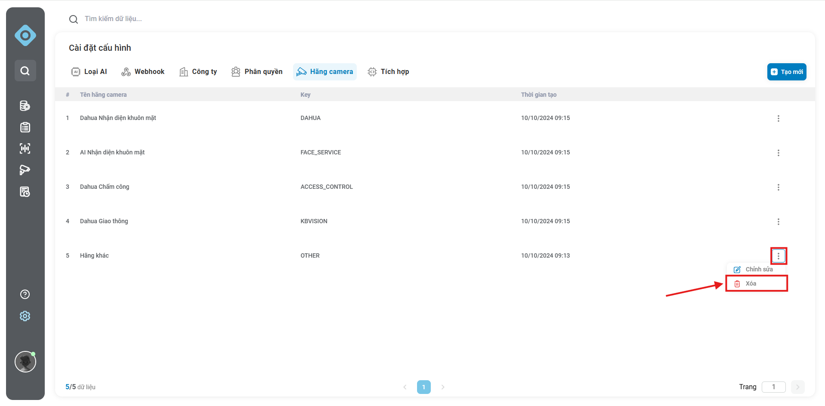Click the app logo in sidebar

click(x=25, y=35)
